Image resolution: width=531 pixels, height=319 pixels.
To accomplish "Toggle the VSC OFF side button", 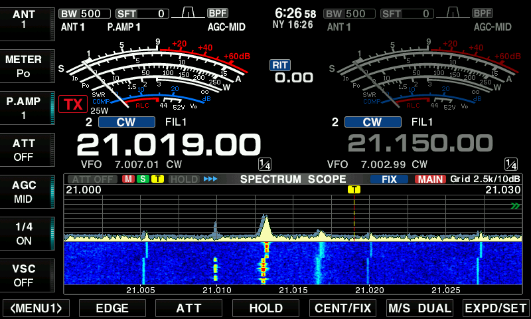I will pos(24,275).
